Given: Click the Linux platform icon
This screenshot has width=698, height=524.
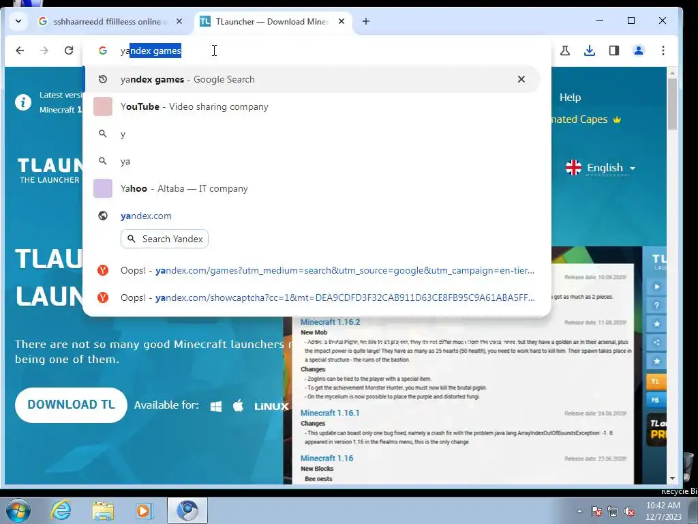Looking at the screenshot, I should point(271,407).
